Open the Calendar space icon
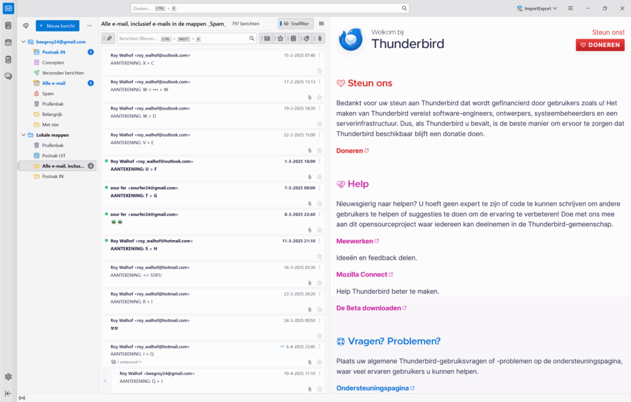The width and height of the screenshot is (631, 402). point(8,42)
